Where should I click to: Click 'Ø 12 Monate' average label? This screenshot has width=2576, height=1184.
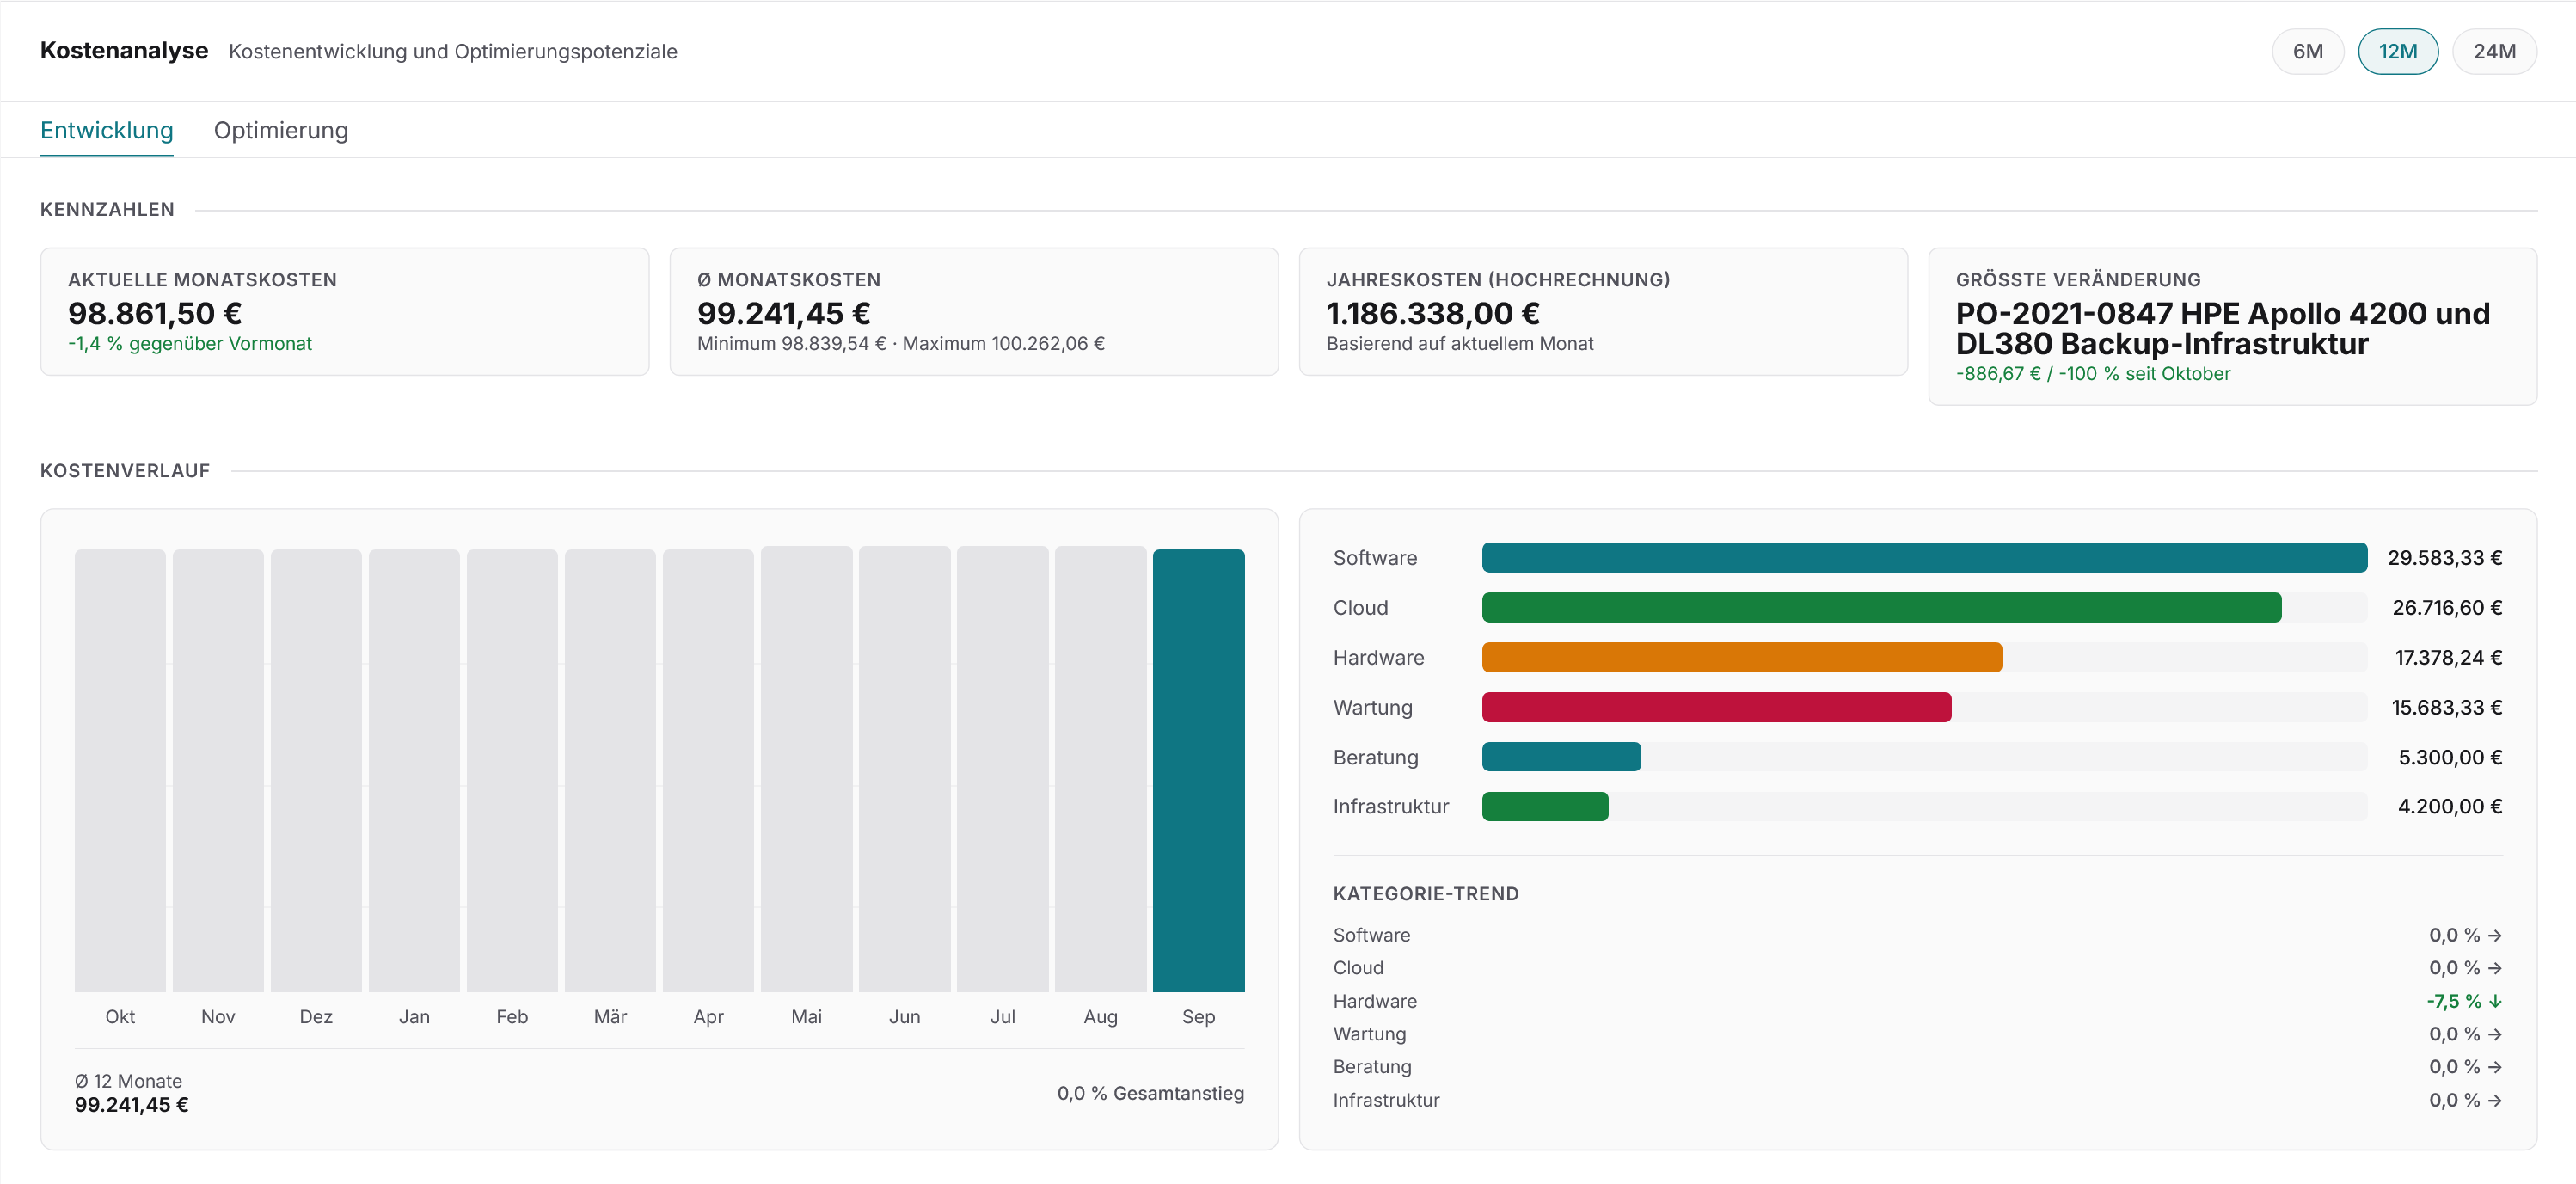pyautogui.click(x=128, y=1081)
